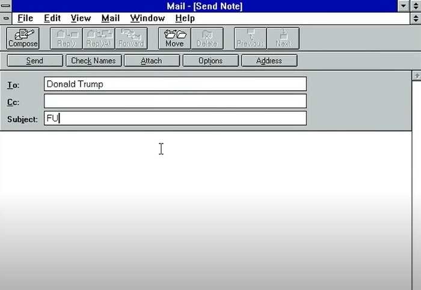
Task: Open the Window menu
Action: tap(147, 18)
